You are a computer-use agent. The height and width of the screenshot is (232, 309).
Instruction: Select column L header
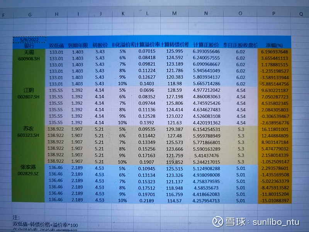tap(147, 14)
